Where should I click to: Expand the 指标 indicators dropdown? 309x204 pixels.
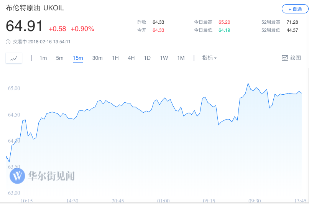pos(209,58)
